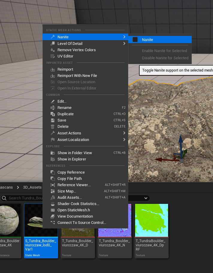
Task: Click the Reimport arrow icon
Action: pyautogui.click(x=53, y=69)
